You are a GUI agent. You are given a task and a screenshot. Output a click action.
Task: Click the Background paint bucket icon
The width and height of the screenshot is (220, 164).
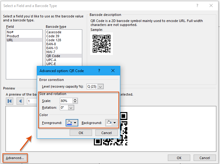[x=109, y=123]
